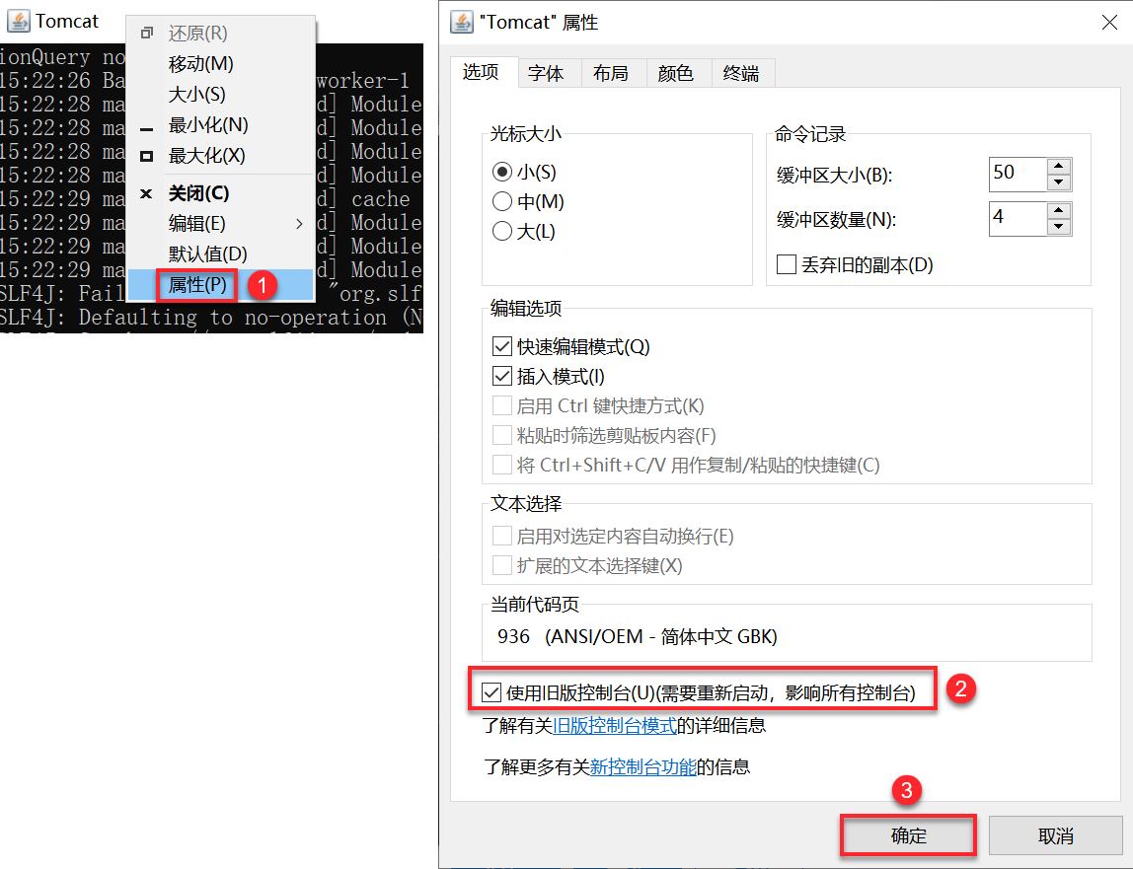Click the 缓冲区大小 input field
Image resolution: width=1133 pixels, height=869 pixels.
(1018, 174)
